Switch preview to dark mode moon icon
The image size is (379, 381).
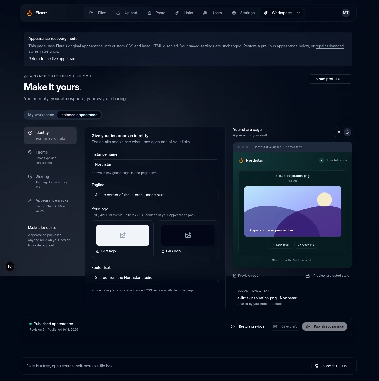click(x=347, y=132)
